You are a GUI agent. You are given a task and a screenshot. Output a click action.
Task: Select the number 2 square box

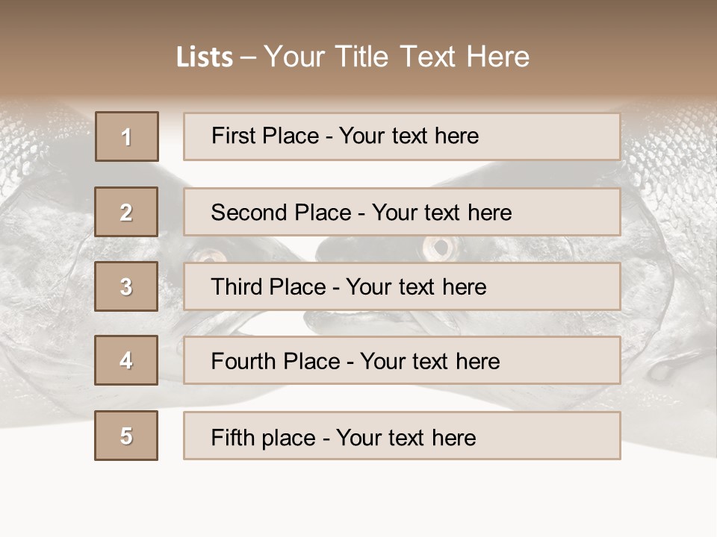tap(126, 212)
